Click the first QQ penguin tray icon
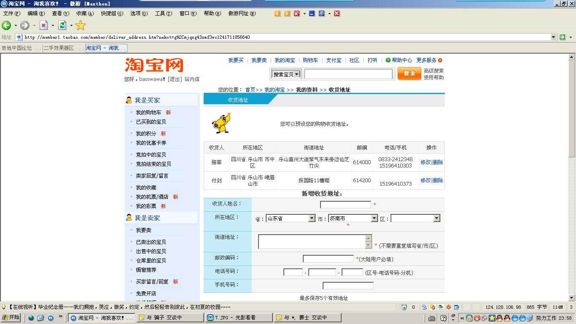Image resolution: width=576 pixels, height=324 pixels. click(500, 318)
